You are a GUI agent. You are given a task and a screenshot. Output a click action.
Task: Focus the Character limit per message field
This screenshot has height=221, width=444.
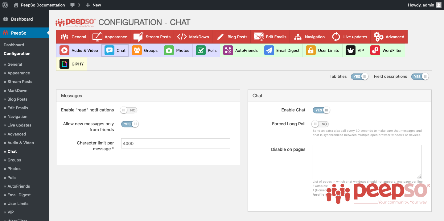coord(176,143)
